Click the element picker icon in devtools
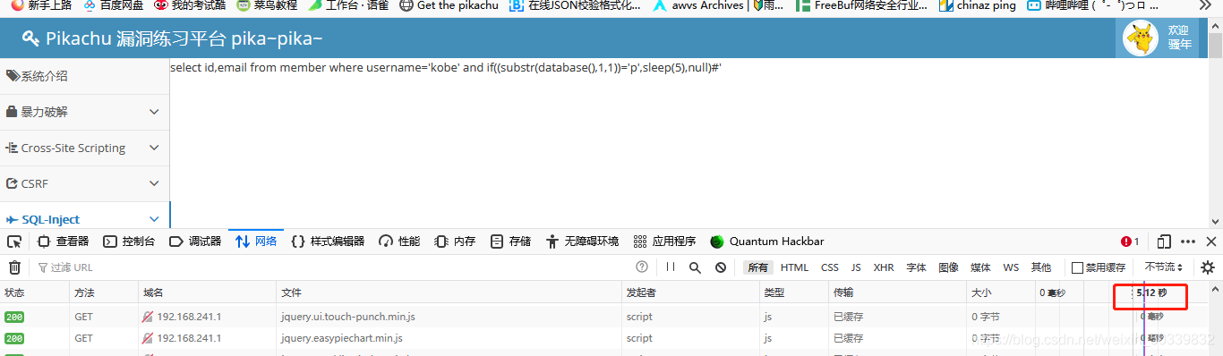Image resolution: width=1223 pixels, height=356 pixels. tap(14, 242)
